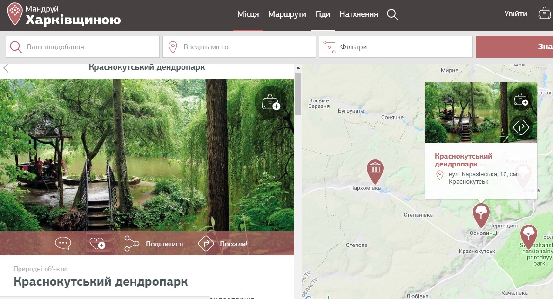The image size is (553, 299).
Task: Click the Степанівка label on map
Action: click(x=418, y=215)
